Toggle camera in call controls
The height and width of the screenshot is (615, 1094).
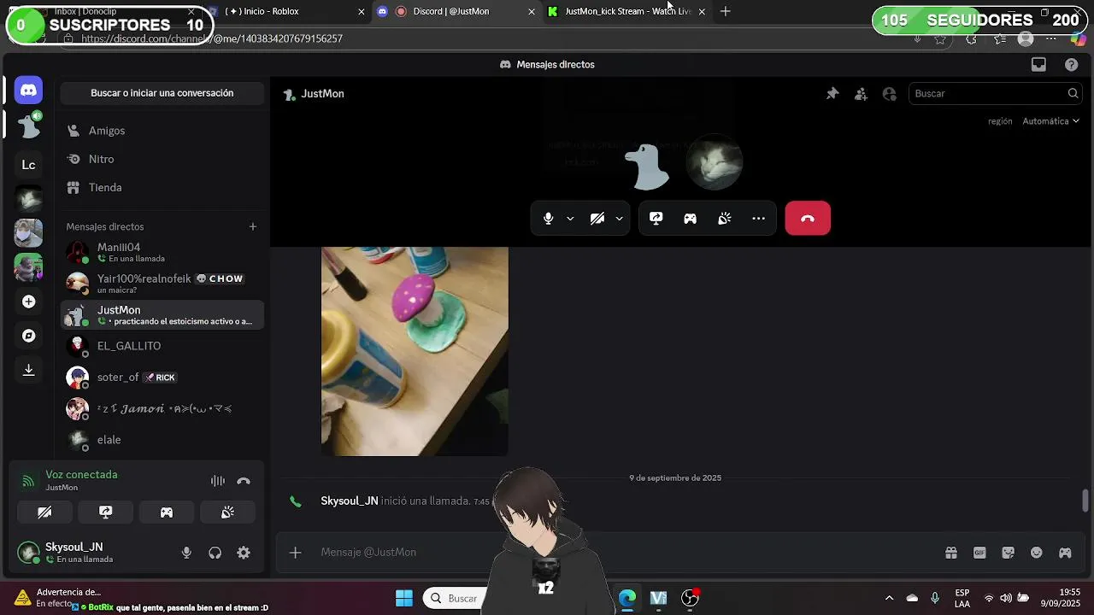point(597,219)
